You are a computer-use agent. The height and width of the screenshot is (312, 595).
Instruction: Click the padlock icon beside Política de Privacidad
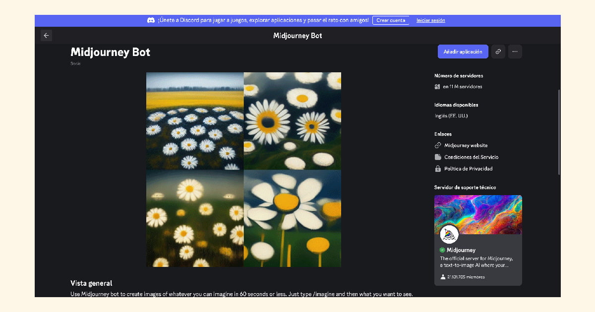438,168
